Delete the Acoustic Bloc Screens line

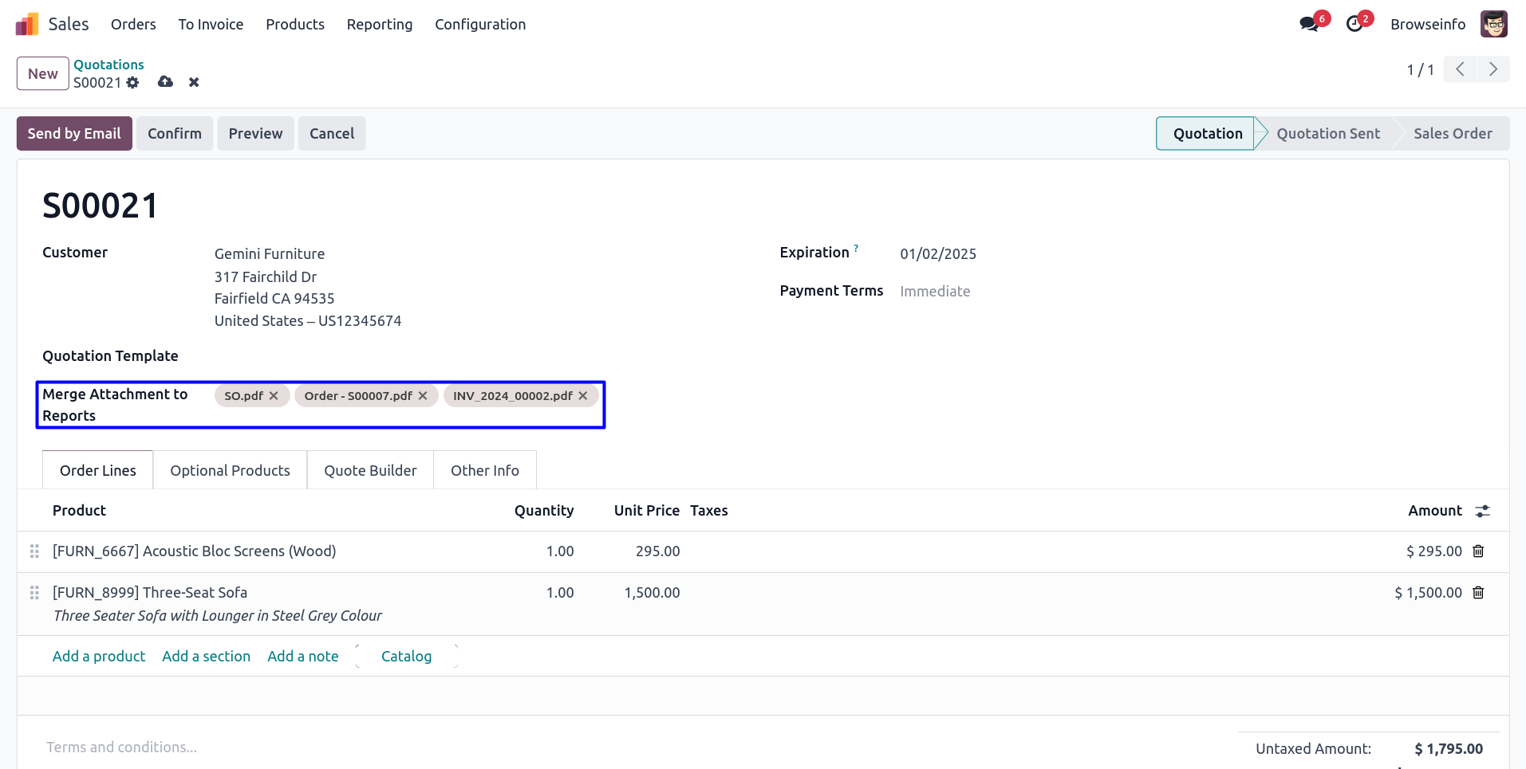[x=1478, y=551]
